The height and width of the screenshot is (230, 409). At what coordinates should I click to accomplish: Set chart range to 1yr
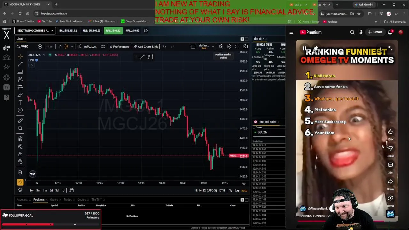click(x=32, y=190)
